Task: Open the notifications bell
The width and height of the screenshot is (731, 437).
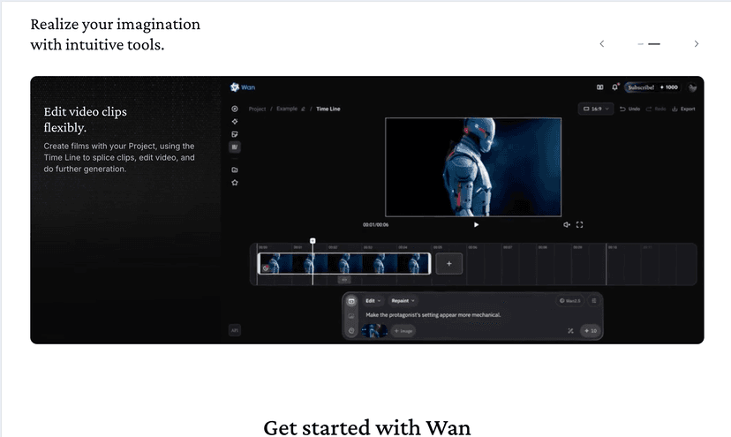Action: point(615,87)
